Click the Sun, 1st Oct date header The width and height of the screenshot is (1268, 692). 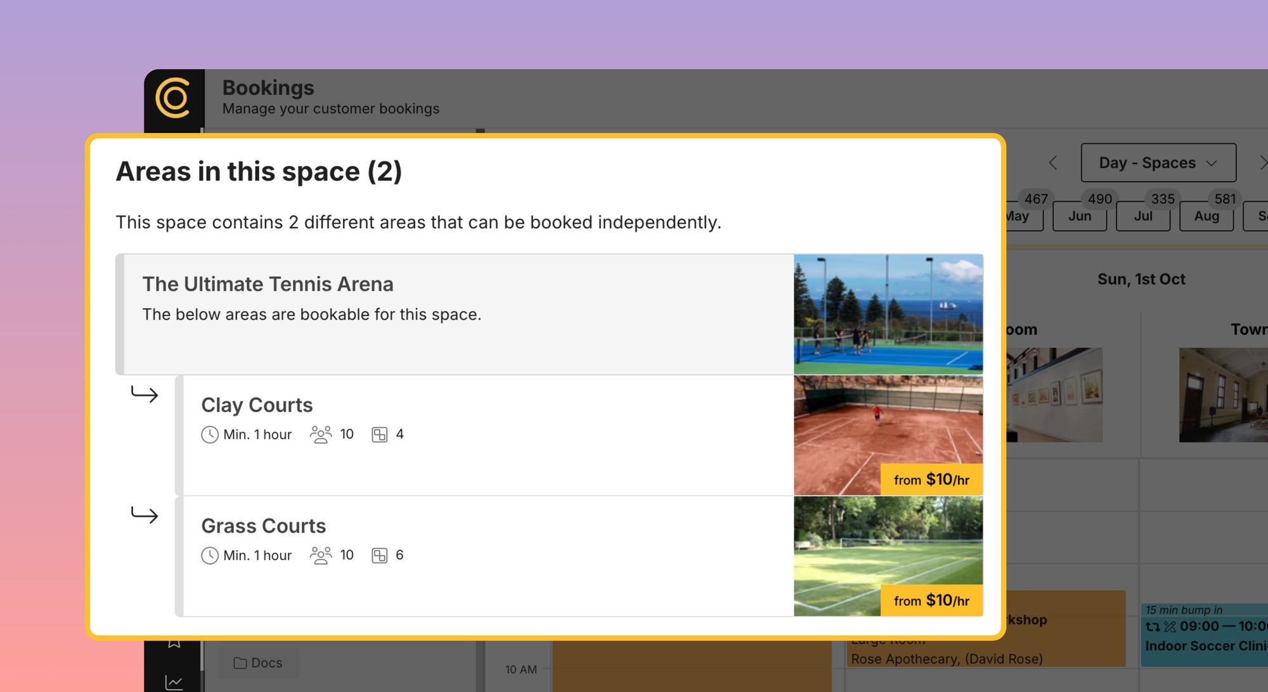point(1141,279)
